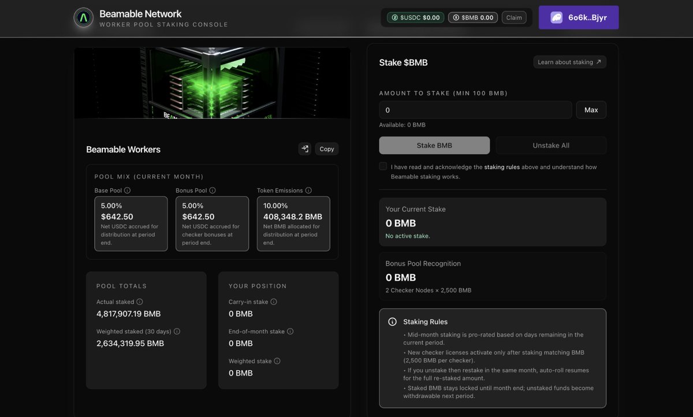Click the Your Position heading
Viewport: 693px width, 417px height.
click(258, 286)
